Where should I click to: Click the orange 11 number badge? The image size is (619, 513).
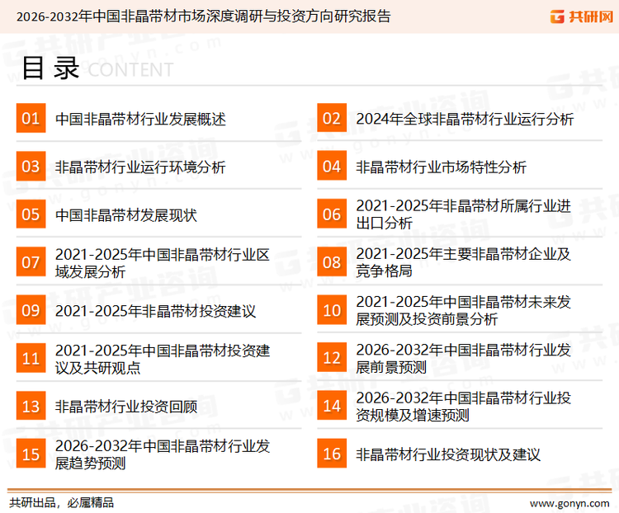[x=31, y=358]
